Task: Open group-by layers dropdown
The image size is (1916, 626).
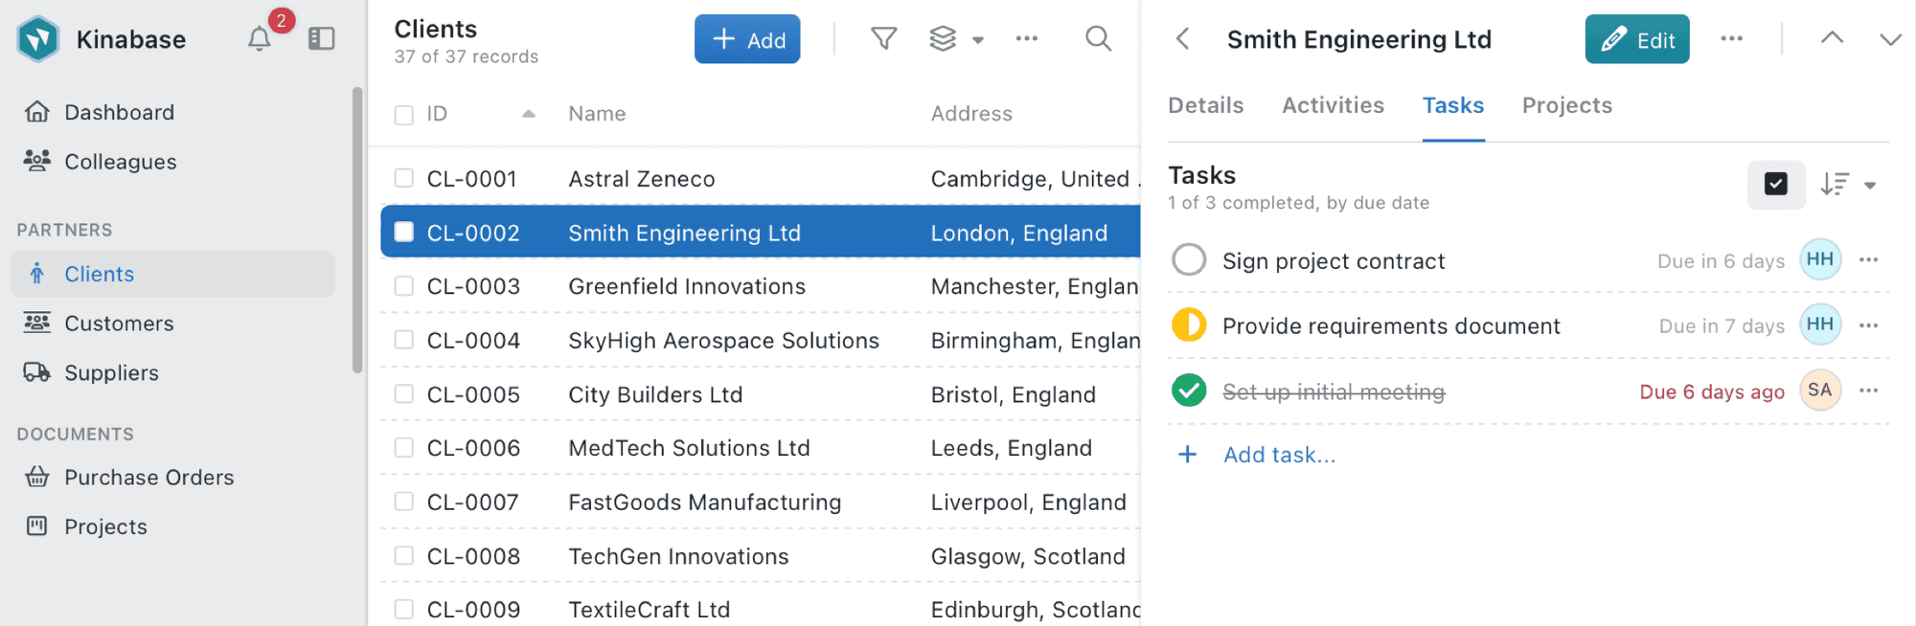Action: coord(955,39)
